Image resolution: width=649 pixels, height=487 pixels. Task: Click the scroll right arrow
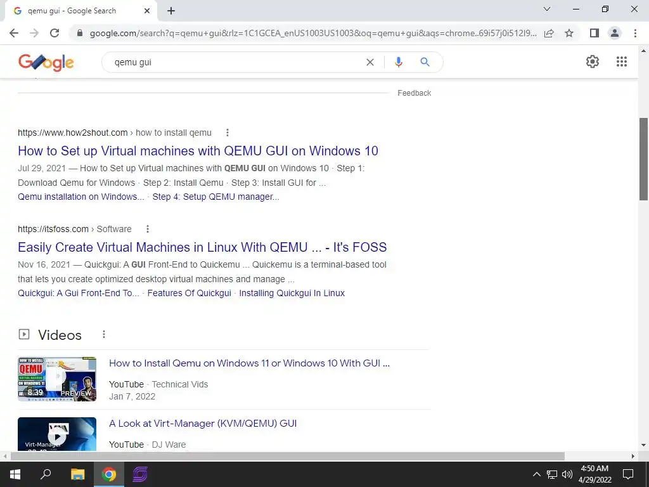pyautogui.click(x=633, y=457)
